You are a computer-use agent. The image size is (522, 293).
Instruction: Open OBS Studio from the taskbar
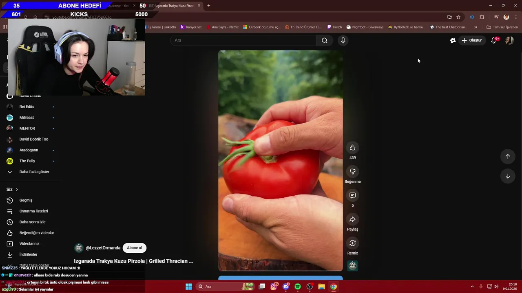310,286
